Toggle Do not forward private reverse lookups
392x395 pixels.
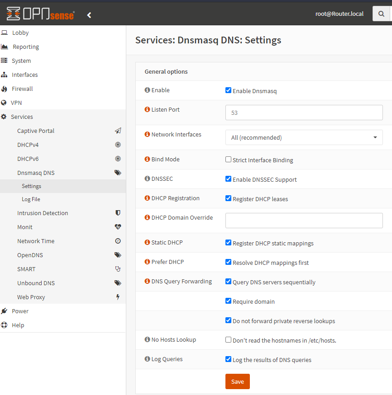(228, 320)
